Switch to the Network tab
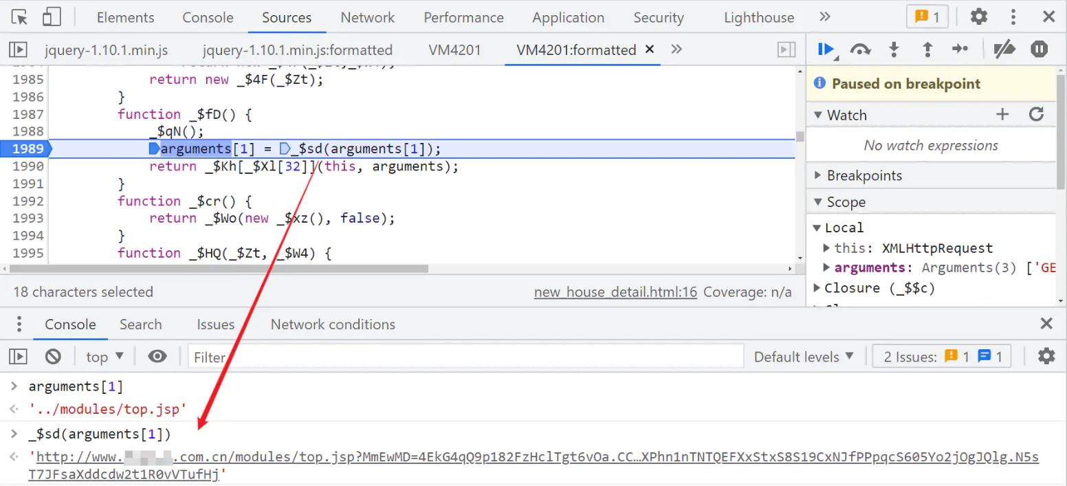The height and width of the screenshot is (486, 1067). click(x=368, y=17)
